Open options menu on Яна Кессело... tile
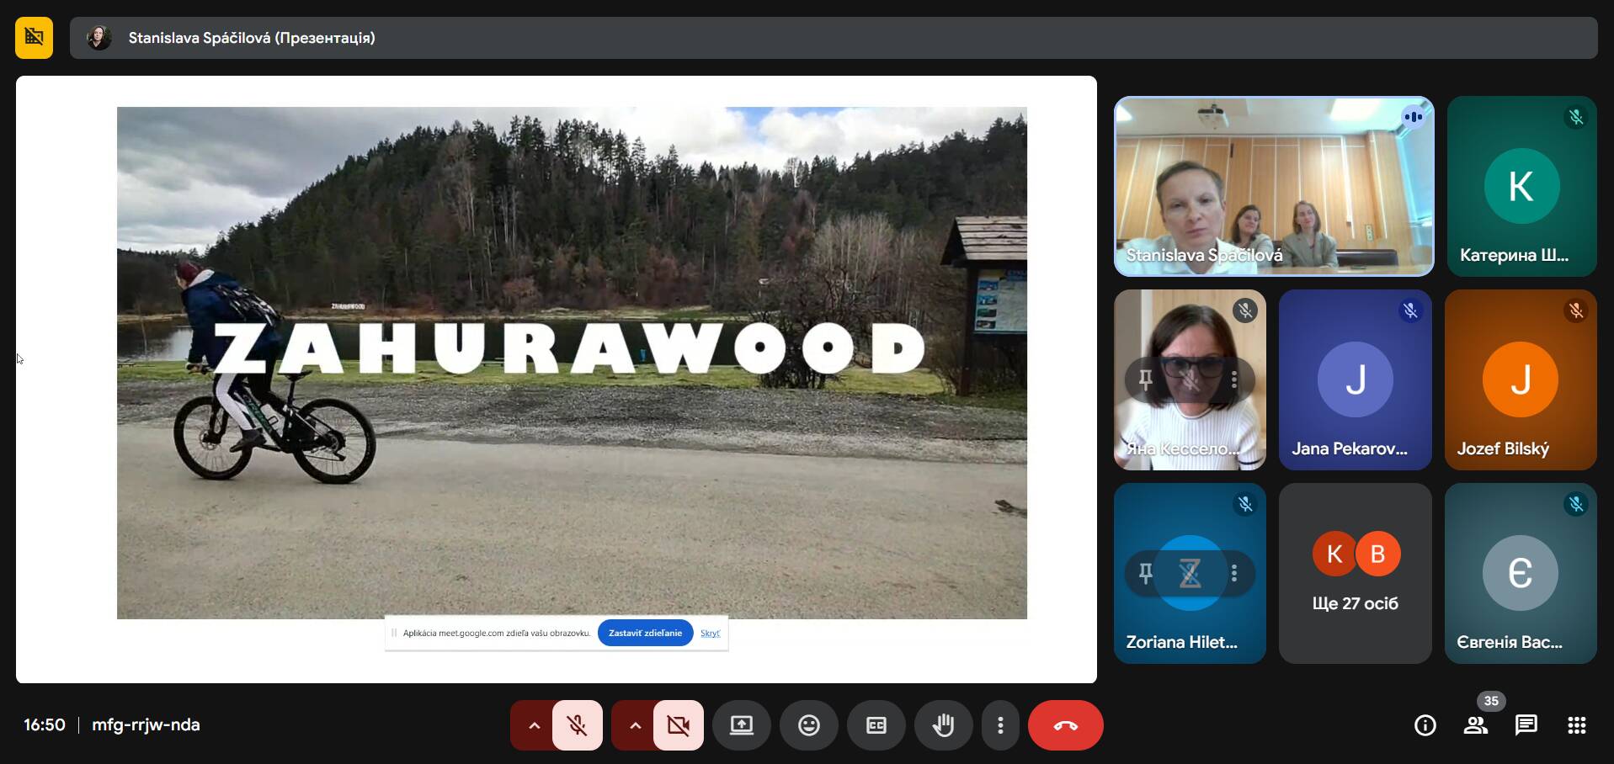 tap(1233, 379)
